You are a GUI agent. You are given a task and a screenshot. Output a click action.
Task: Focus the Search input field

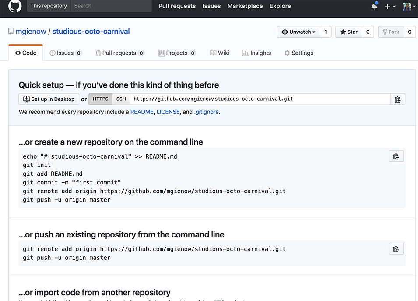111,6
